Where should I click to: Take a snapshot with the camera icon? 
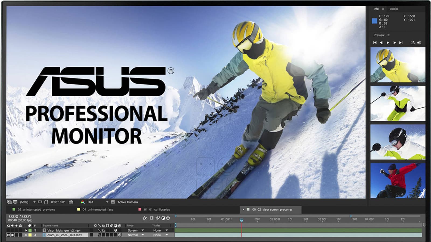[x=71, y=202]
